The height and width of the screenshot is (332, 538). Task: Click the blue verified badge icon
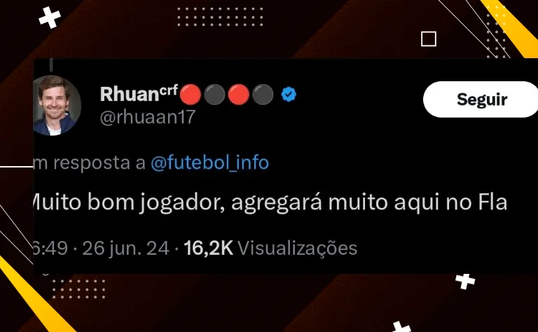coord(289,95)
